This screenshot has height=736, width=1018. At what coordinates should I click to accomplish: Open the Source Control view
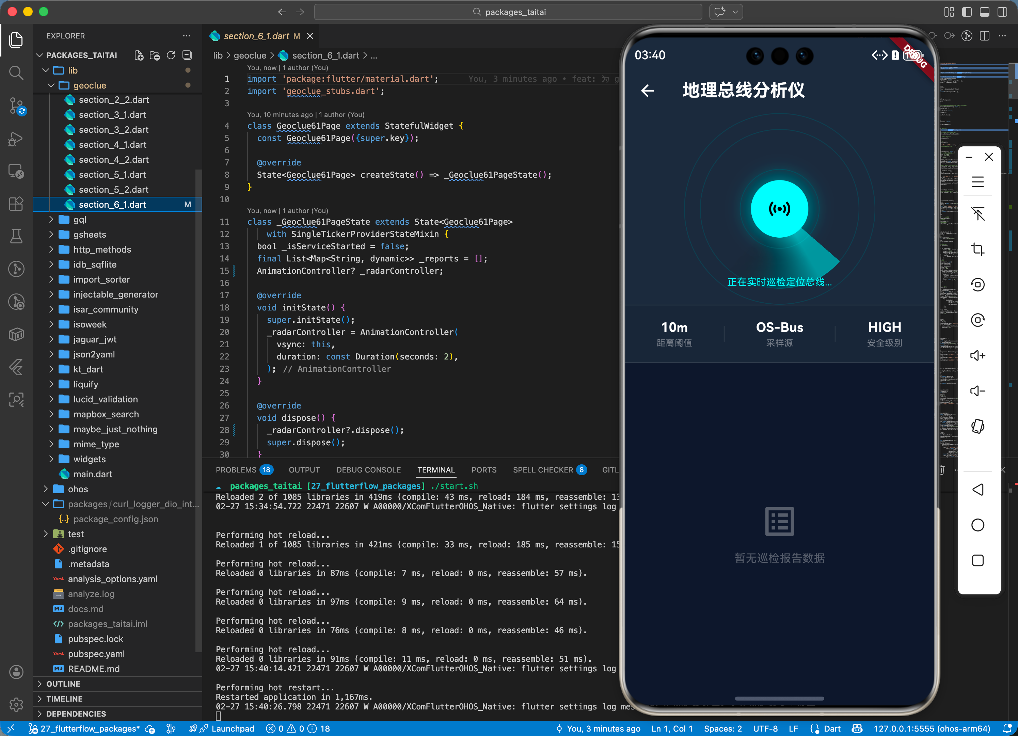[x=17, y=106]
